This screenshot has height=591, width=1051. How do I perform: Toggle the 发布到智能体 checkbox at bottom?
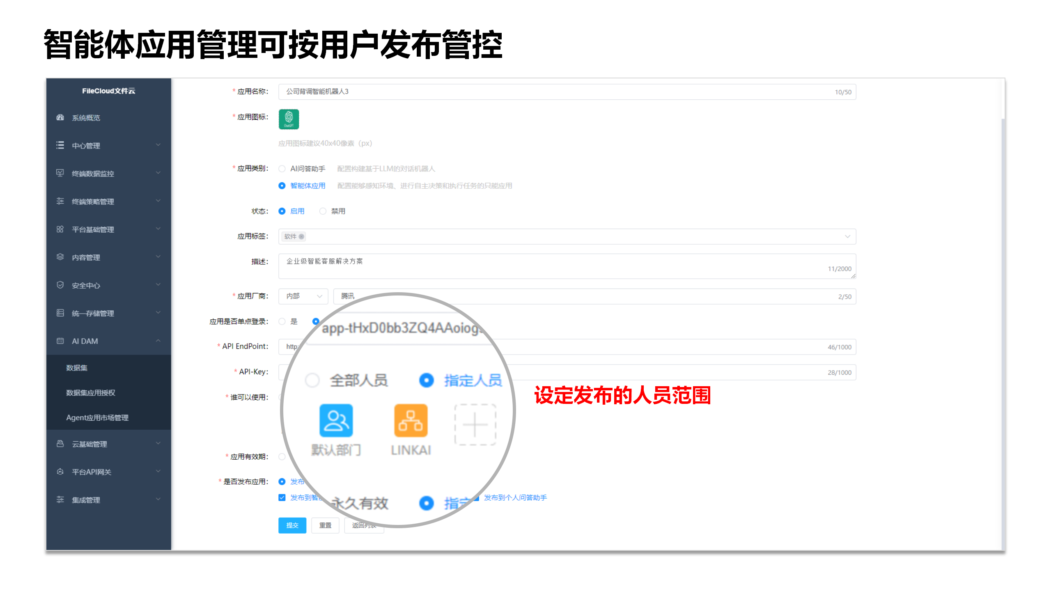tap(282, 497)
